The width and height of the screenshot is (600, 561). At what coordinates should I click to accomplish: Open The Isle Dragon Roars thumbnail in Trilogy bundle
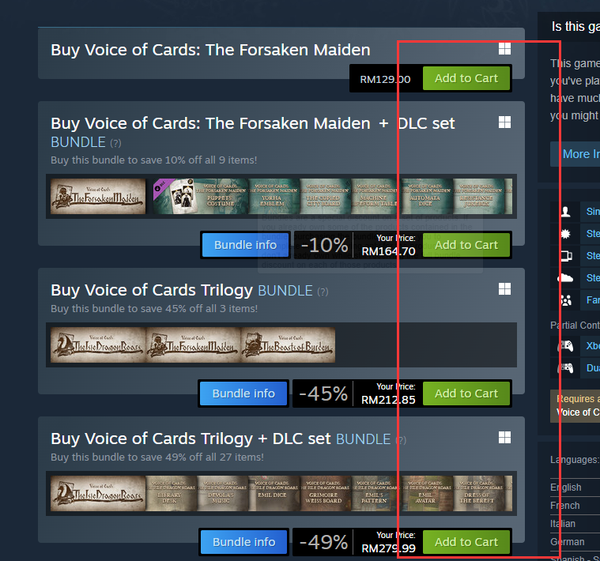(98, 345)
